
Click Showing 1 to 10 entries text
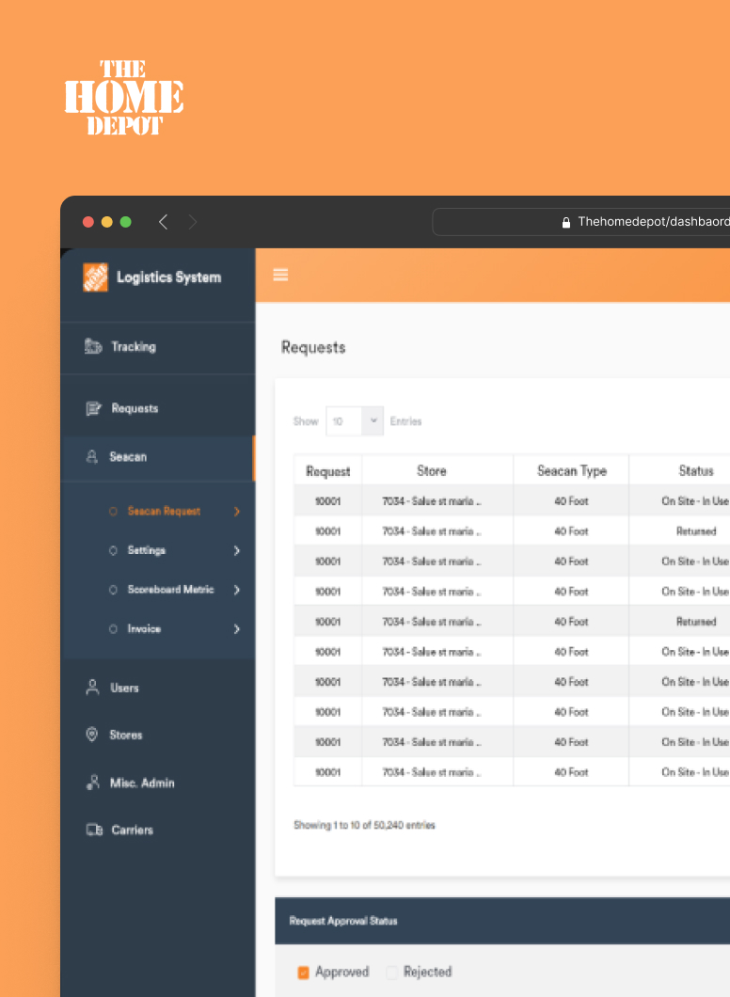pos(364,825)
